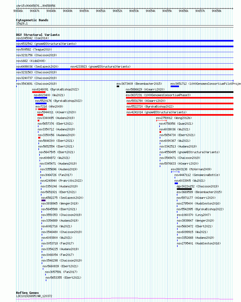
Task: Click chr15:90645876..90658956 coordinates text
Action: point(36,6)
